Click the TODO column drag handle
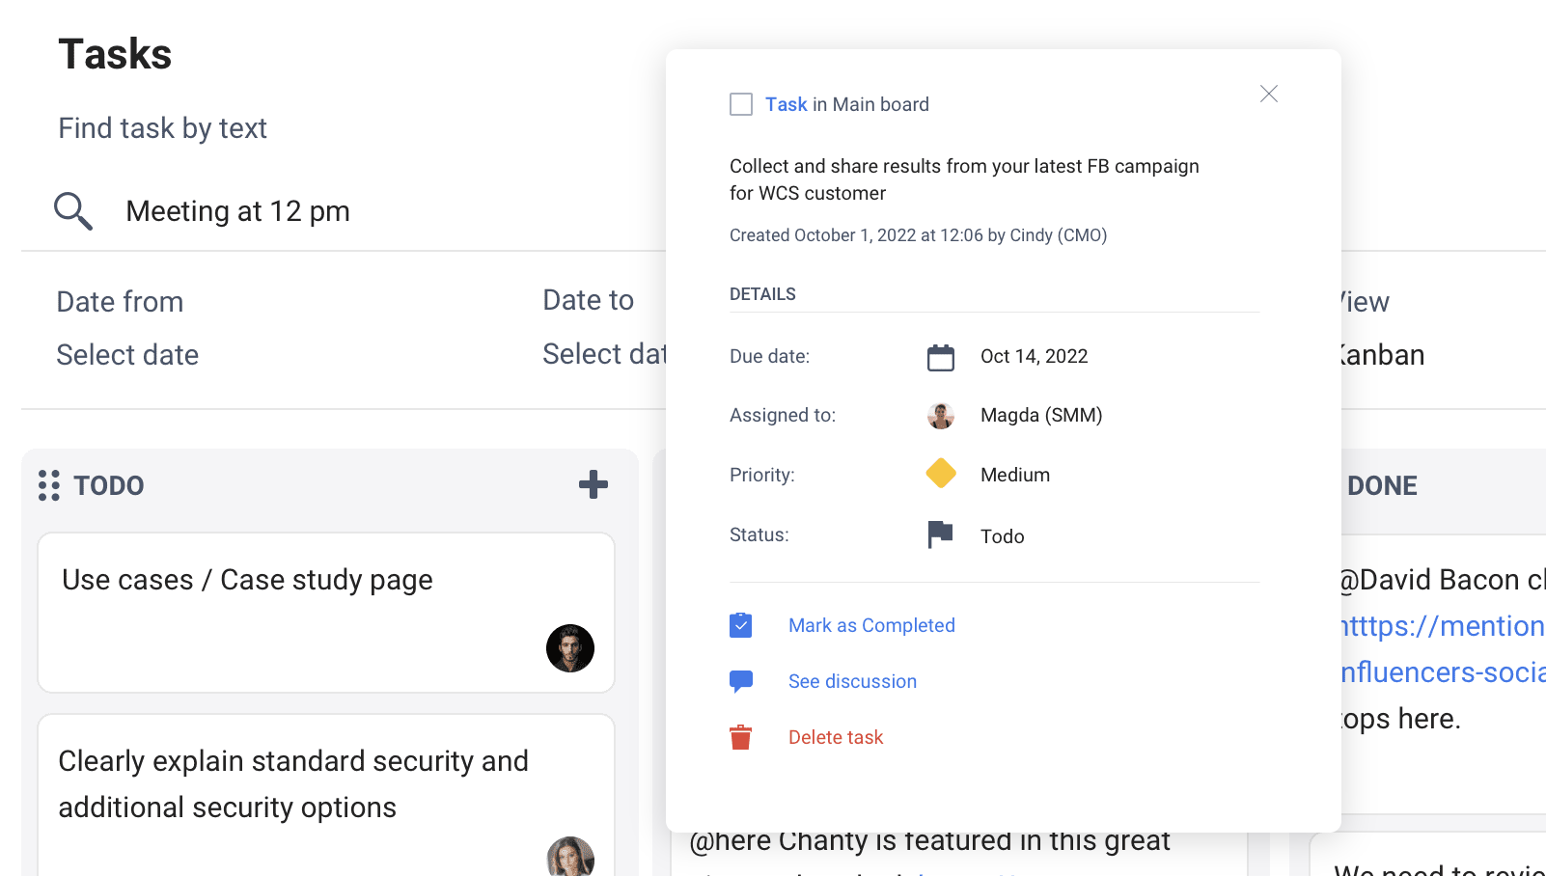The width and height of the screenshot is (1546, 876). coord(49,485)
